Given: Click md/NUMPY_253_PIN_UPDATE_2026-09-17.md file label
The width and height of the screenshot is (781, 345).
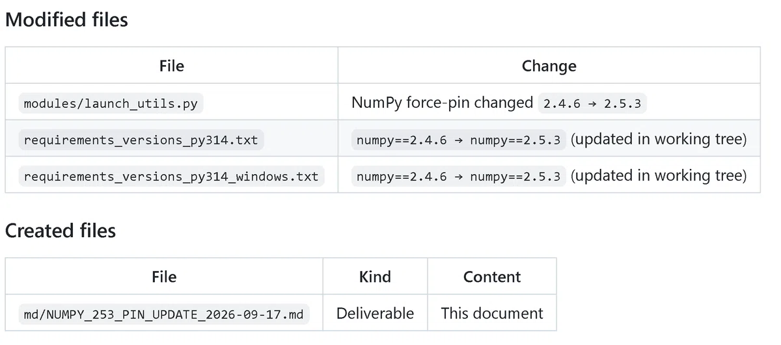Looking at the screenshot, I should [163, 314].
